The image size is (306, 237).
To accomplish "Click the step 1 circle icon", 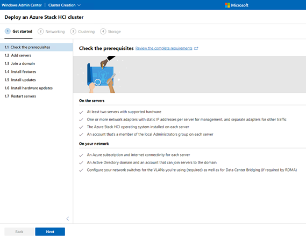I will tap(8, 31).
